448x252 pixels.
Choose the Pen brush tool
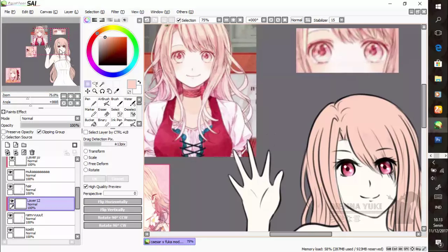pyautogui.click(x=90, y=101)
